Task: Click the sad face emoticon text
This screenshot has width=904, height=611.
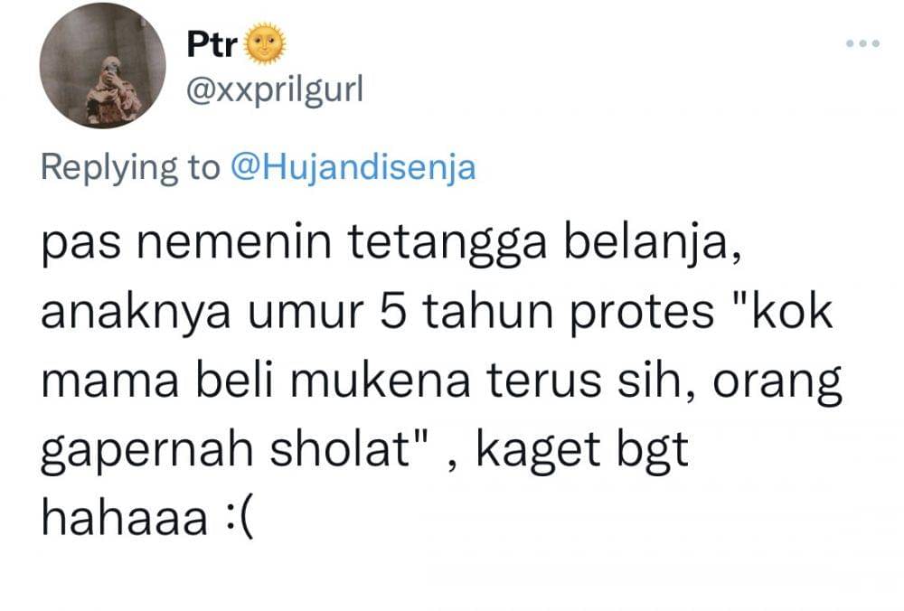Action: pyautogui.click(x=238, y=518)
